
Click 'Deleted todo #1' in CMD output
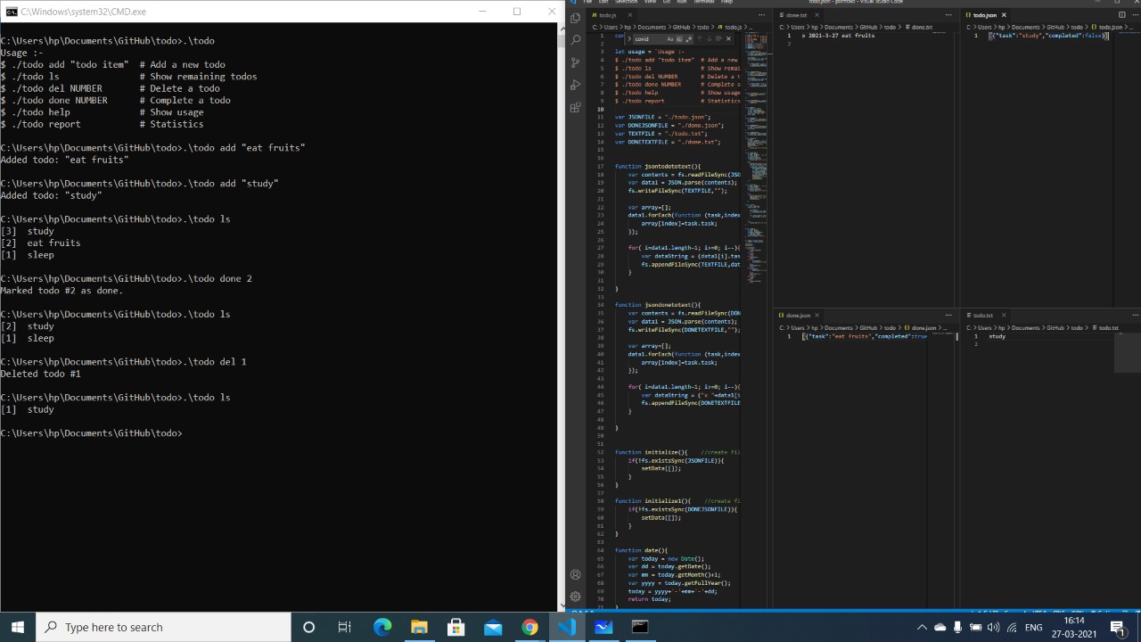click(40, 374)
